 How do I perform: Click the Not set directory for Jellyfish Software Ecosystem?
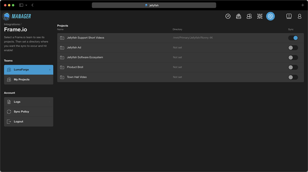point(177,57)
